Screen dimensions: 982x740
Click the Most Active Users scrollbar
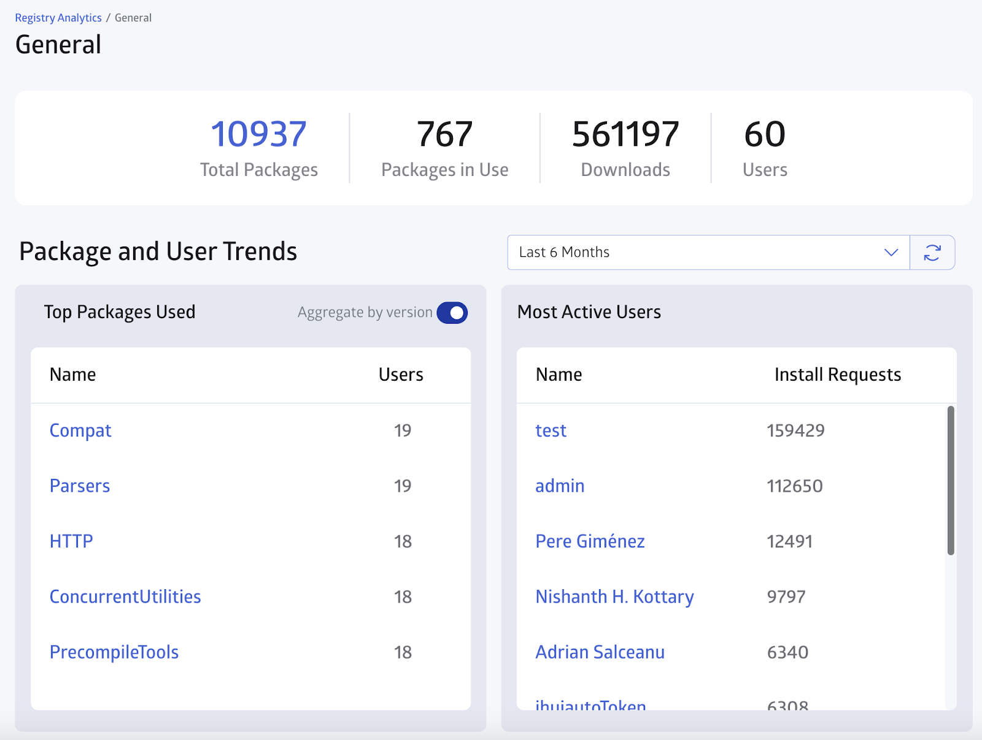951,481
